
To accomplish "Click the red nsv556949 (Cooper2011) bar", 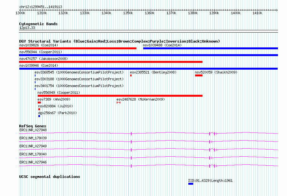I will coord(120,96).
